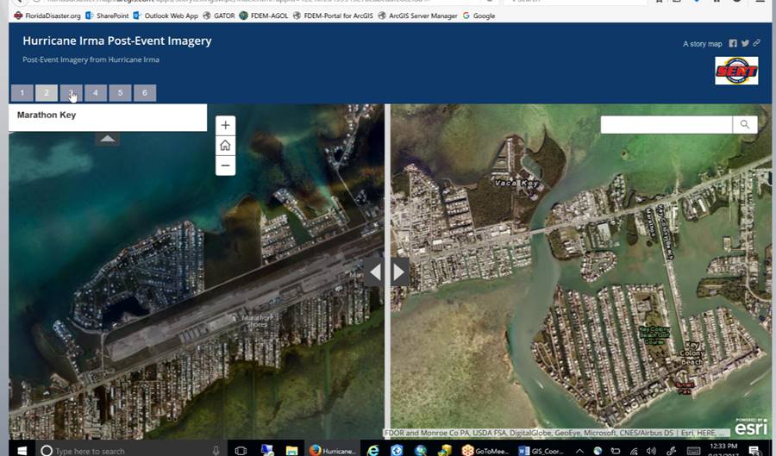Image resolution: width=776 pixels, height=456 pixels.
Task: Zoom in on the map
Action: (x=225, y=125)
